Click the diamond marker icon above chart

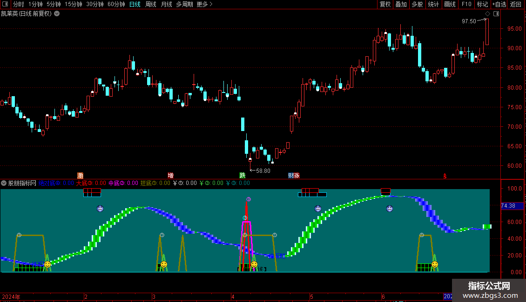tap(488, 14)
